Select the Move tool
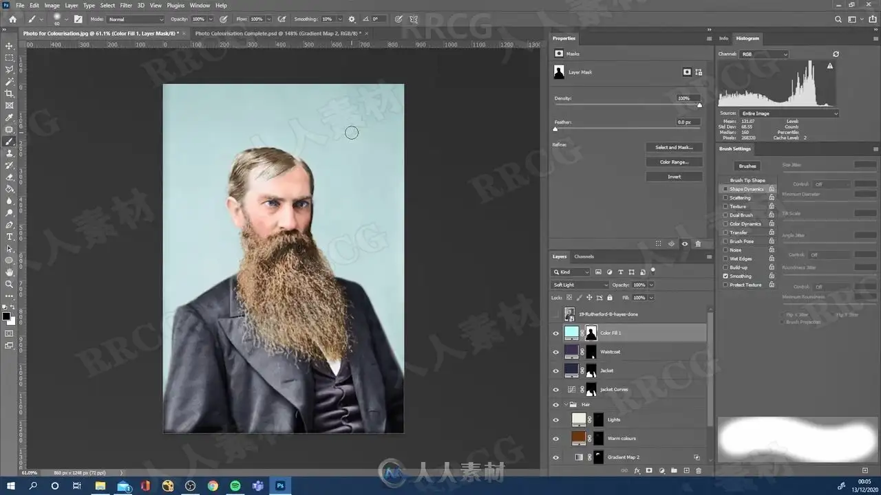 coord(9,45)
